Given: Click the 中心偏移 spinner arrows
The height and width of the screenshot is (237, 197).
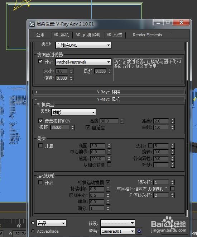Looking at the screenshot, I should 109,152.
